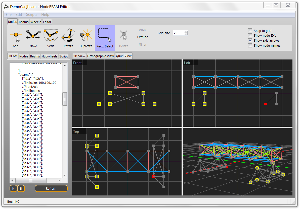Click the Grid size input field
300x209 pixels.
178,33
